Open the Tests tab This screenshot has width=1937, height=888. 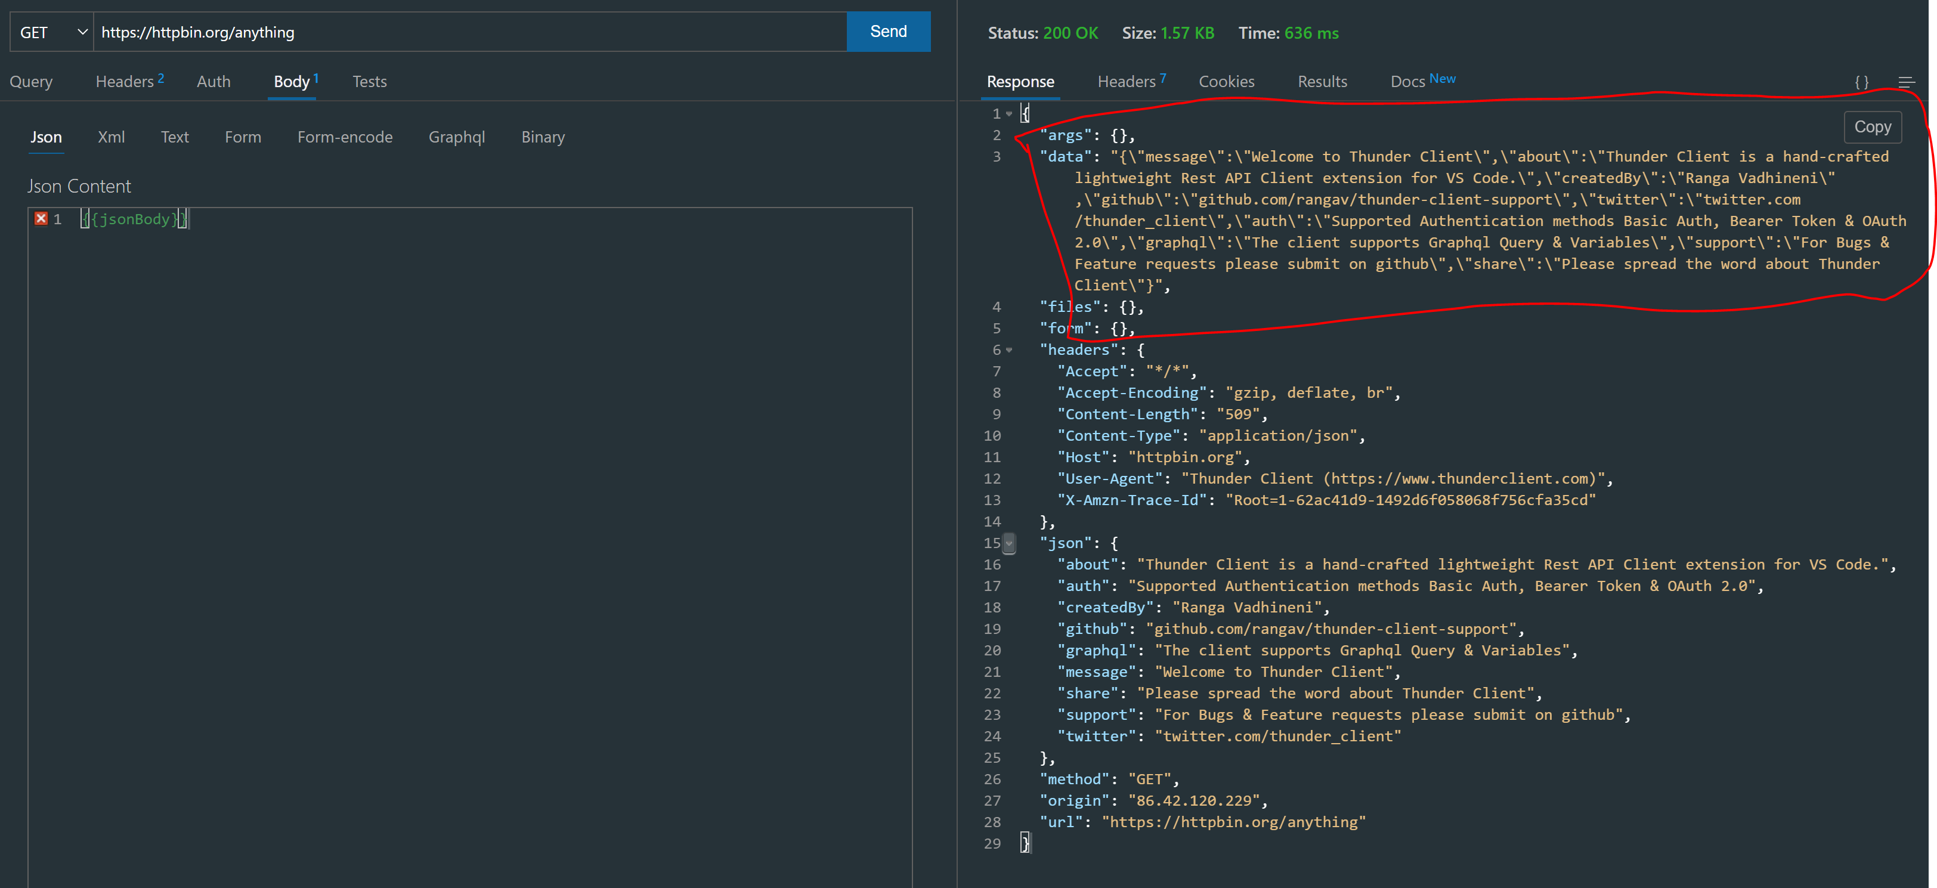click(369, 81)
